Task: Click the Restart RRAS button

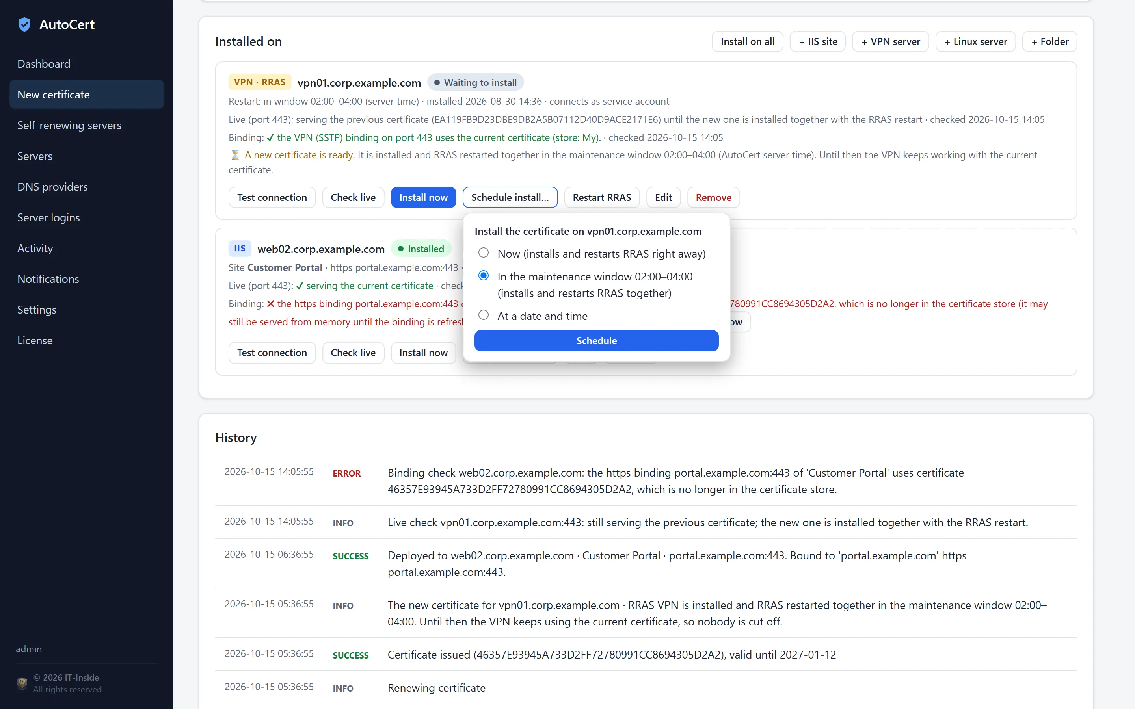Action: point(602,197)
